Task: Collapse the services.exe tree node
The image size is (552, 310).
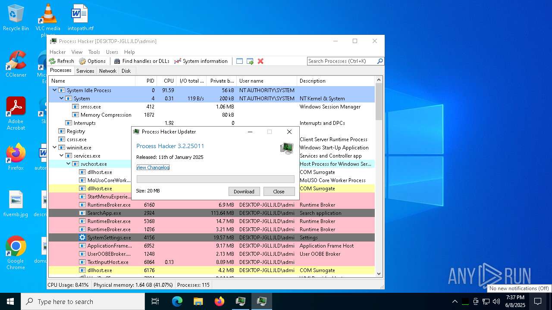Action: tap(61, 156)
